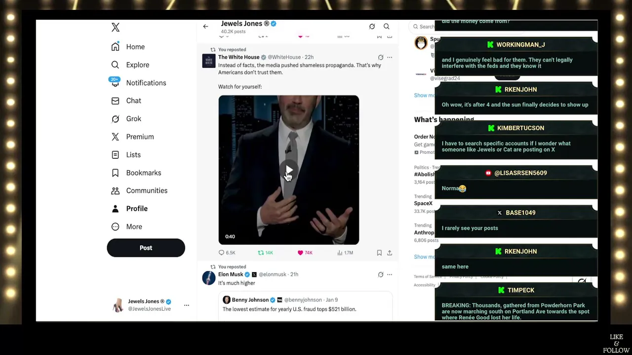Viewport: 632px width, 355px height.
Task: Click the Grok icon in the sidebar
Action: (115, 119)
